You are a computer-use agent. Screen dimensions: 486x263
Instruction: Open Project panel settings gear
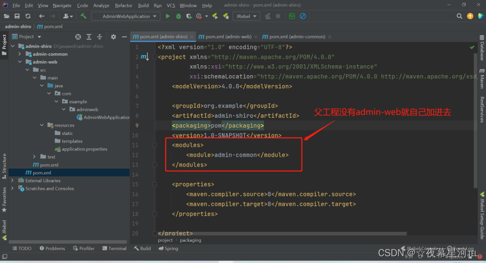coord(114,37)
